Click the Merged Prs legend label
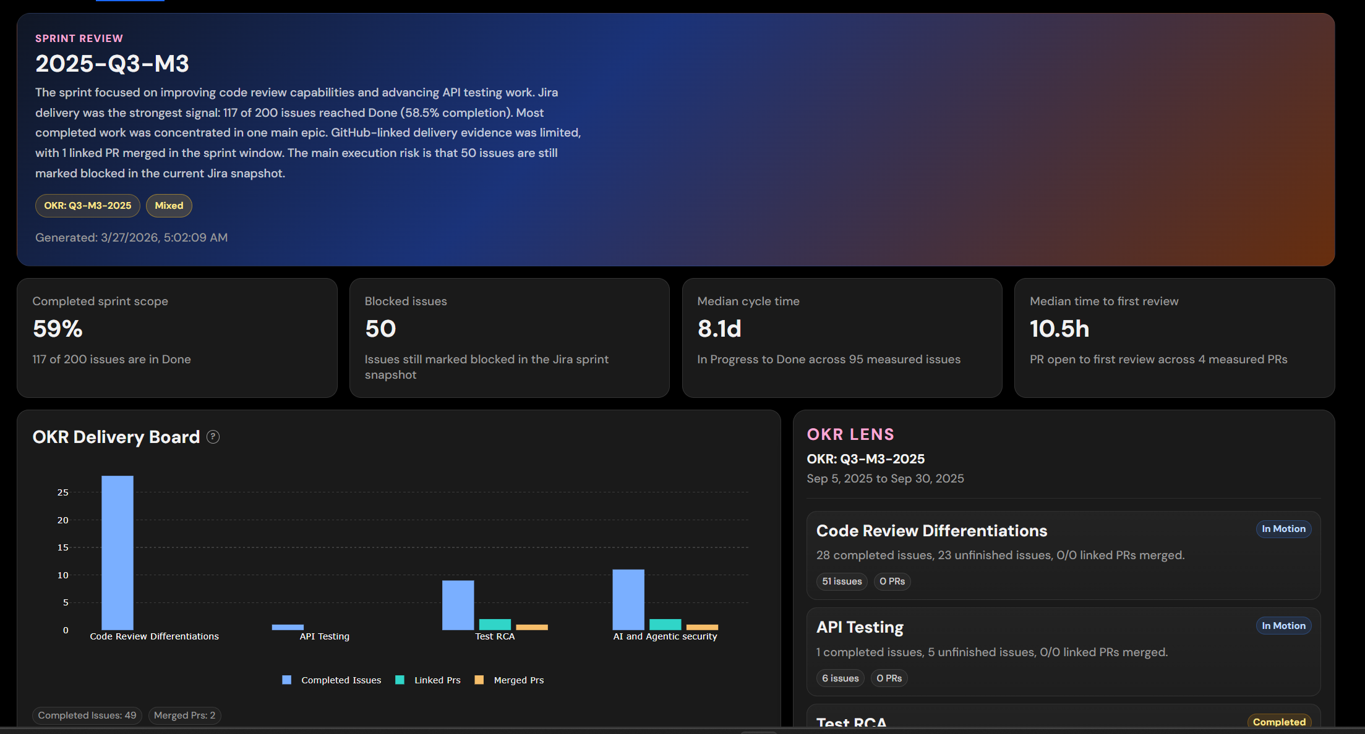Viewport: 1365px width, 734px height. tap(519, 680)
